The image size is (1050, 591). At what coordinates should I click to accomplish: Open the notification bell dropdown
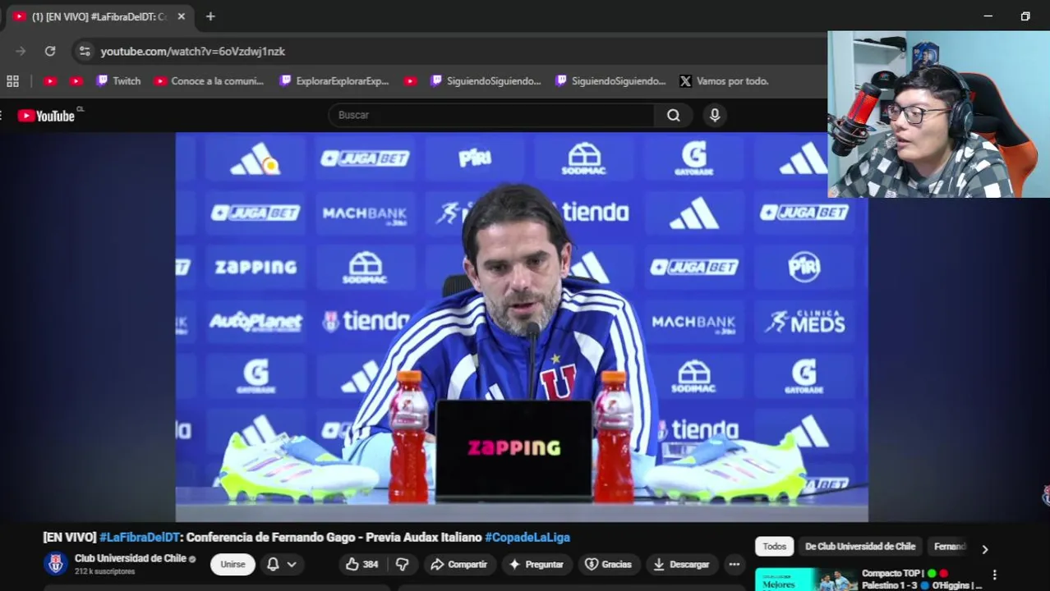[281, 564]
